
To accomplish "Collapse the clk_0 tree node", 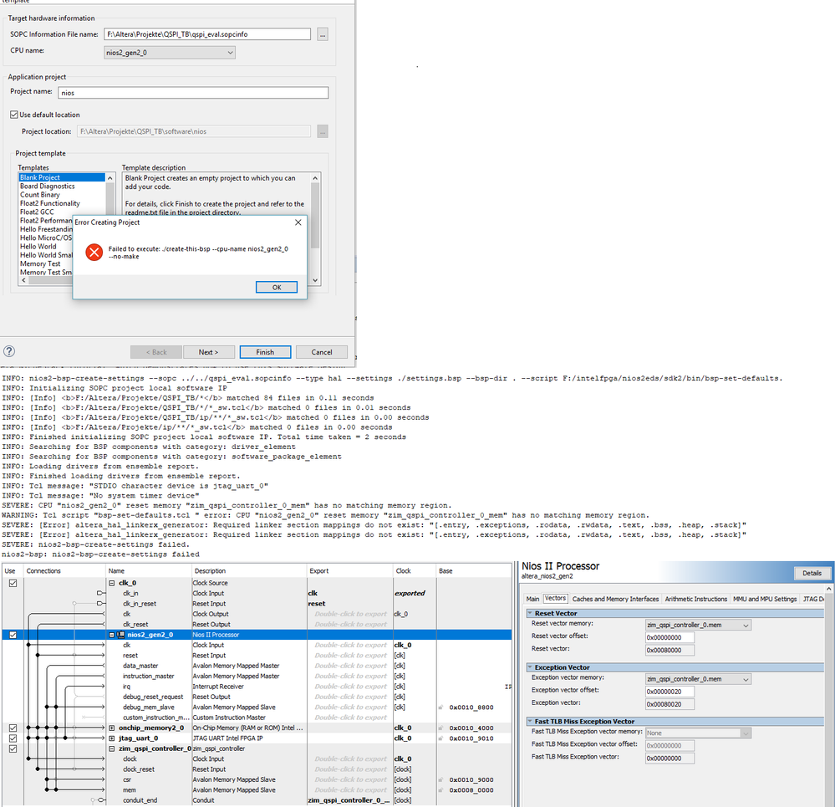I will pos(112,583).
